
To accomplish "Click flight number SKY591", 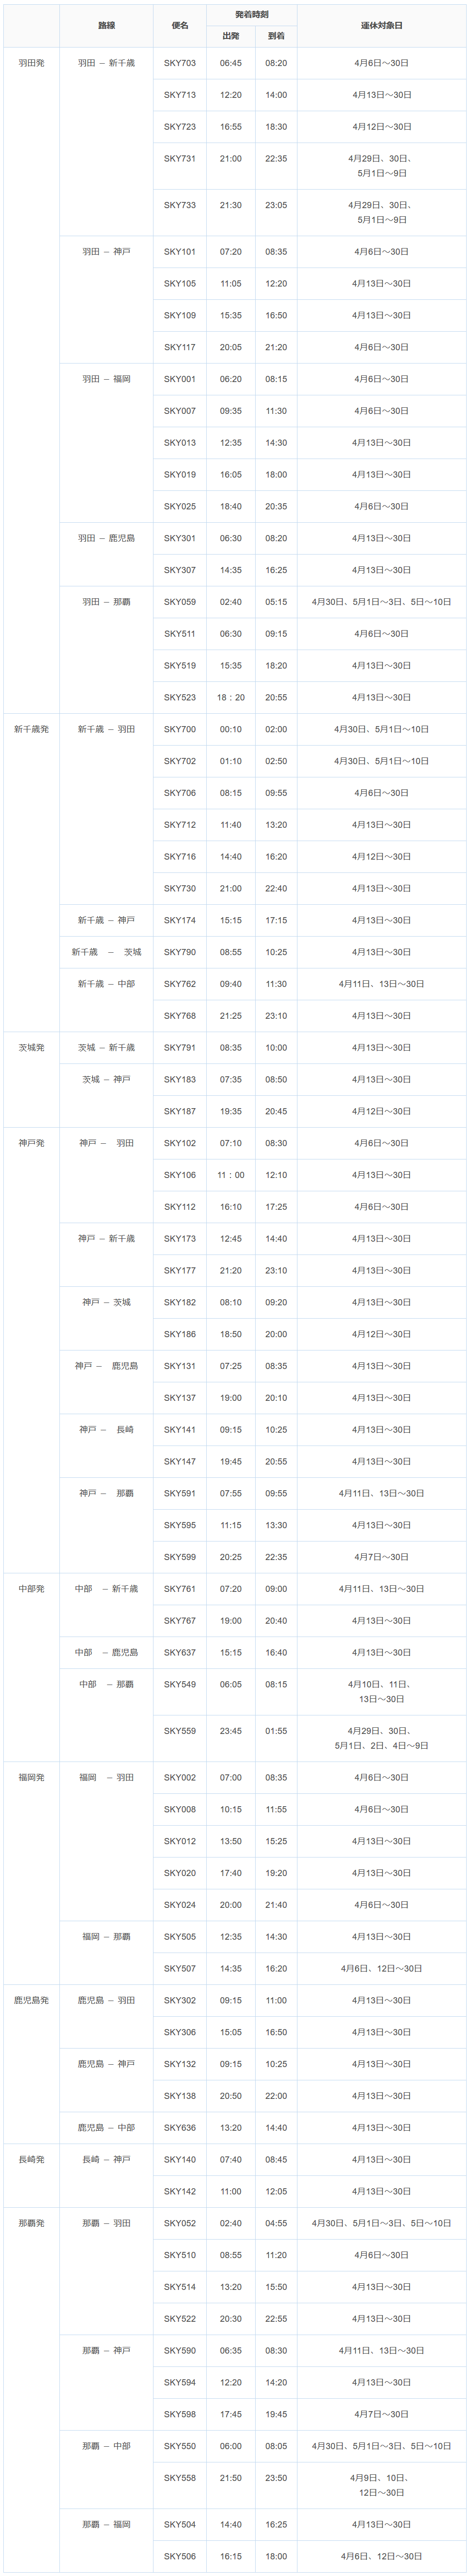I will point(180,1493).
